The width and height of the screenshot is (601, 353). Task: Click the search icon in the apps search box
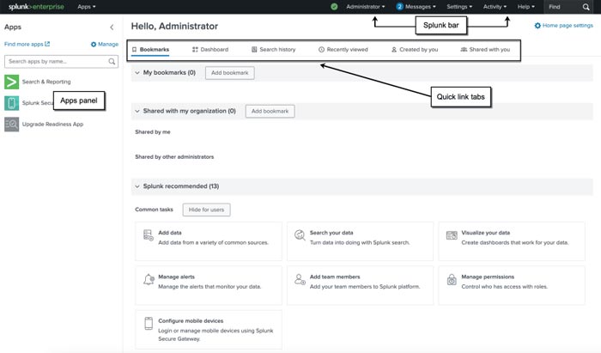point(112,61)
